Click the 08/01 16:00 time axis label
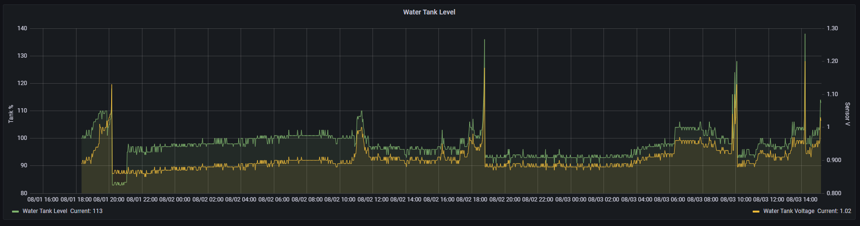 [43, 199]
